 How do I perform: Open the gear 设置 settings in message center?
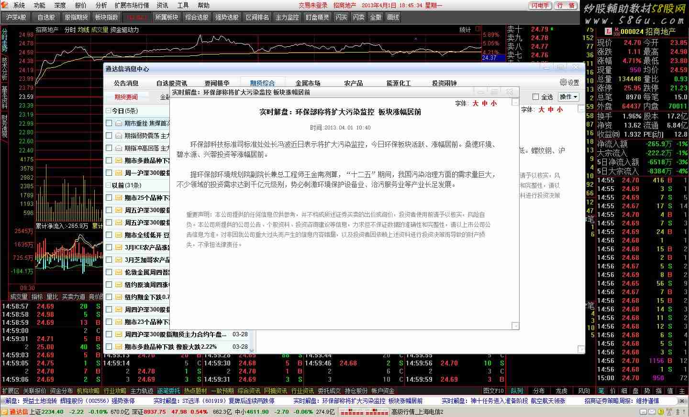(569, 83)
